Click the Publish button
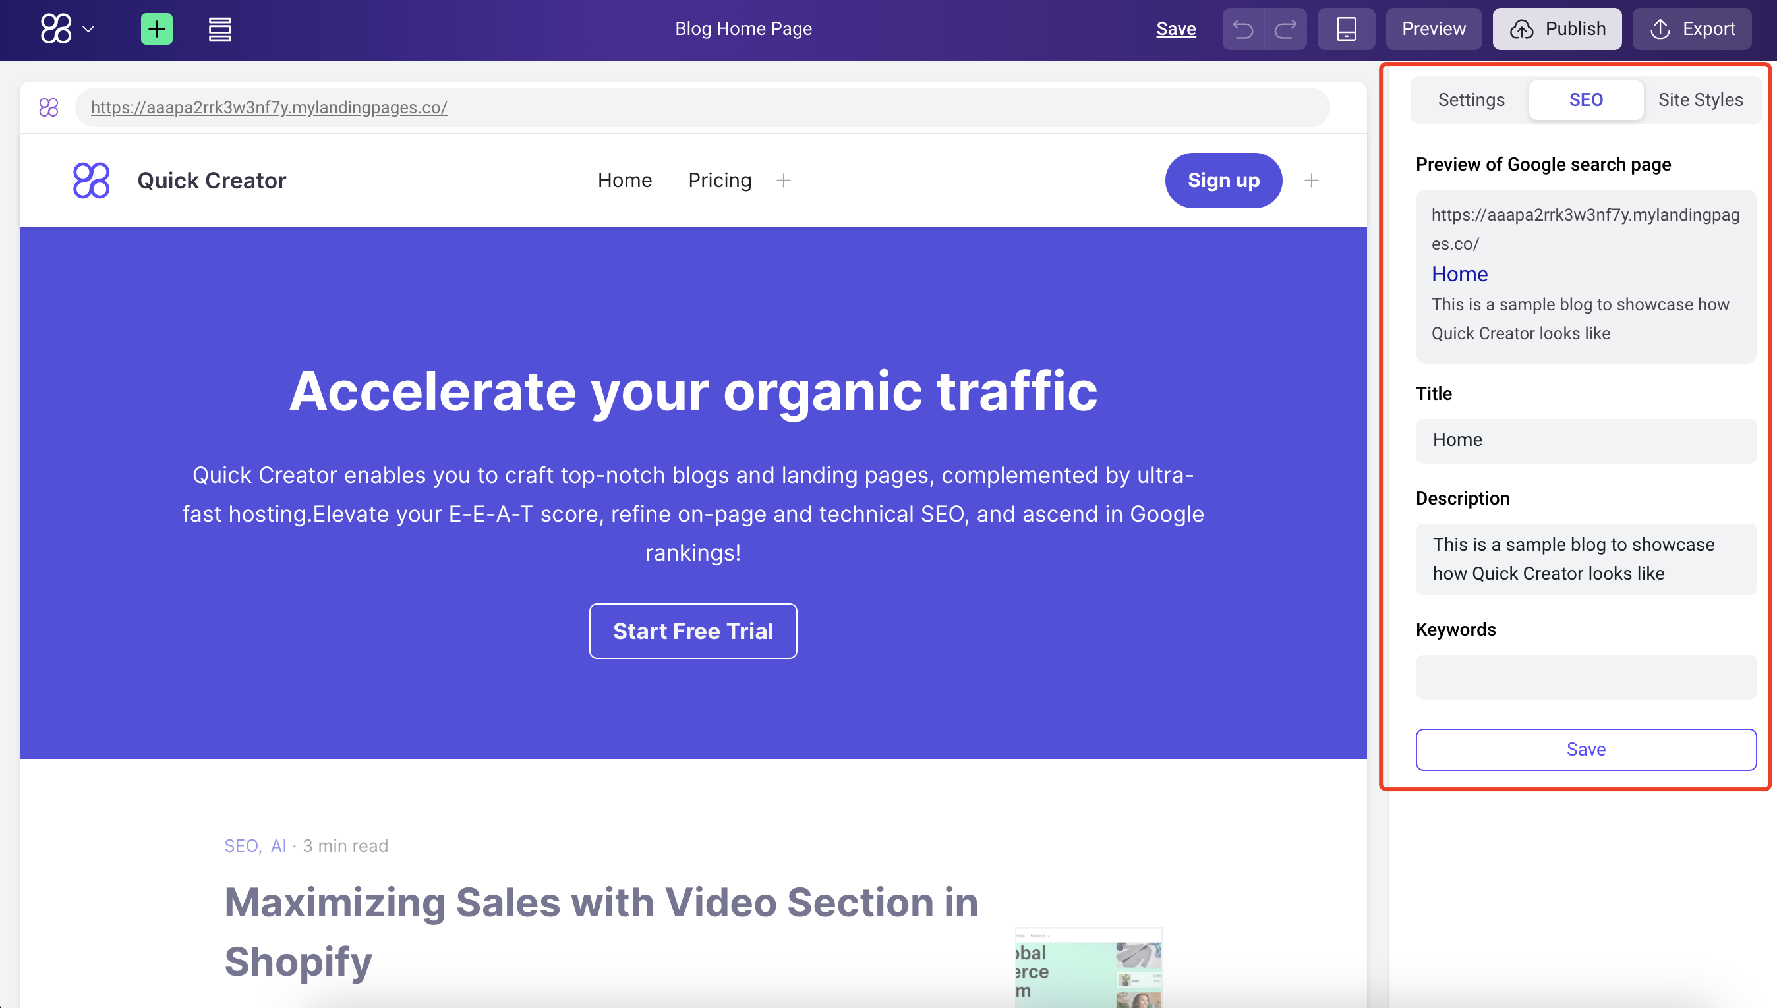Viewport: 1777px width, 1008px height. [x=1557, y=29]
